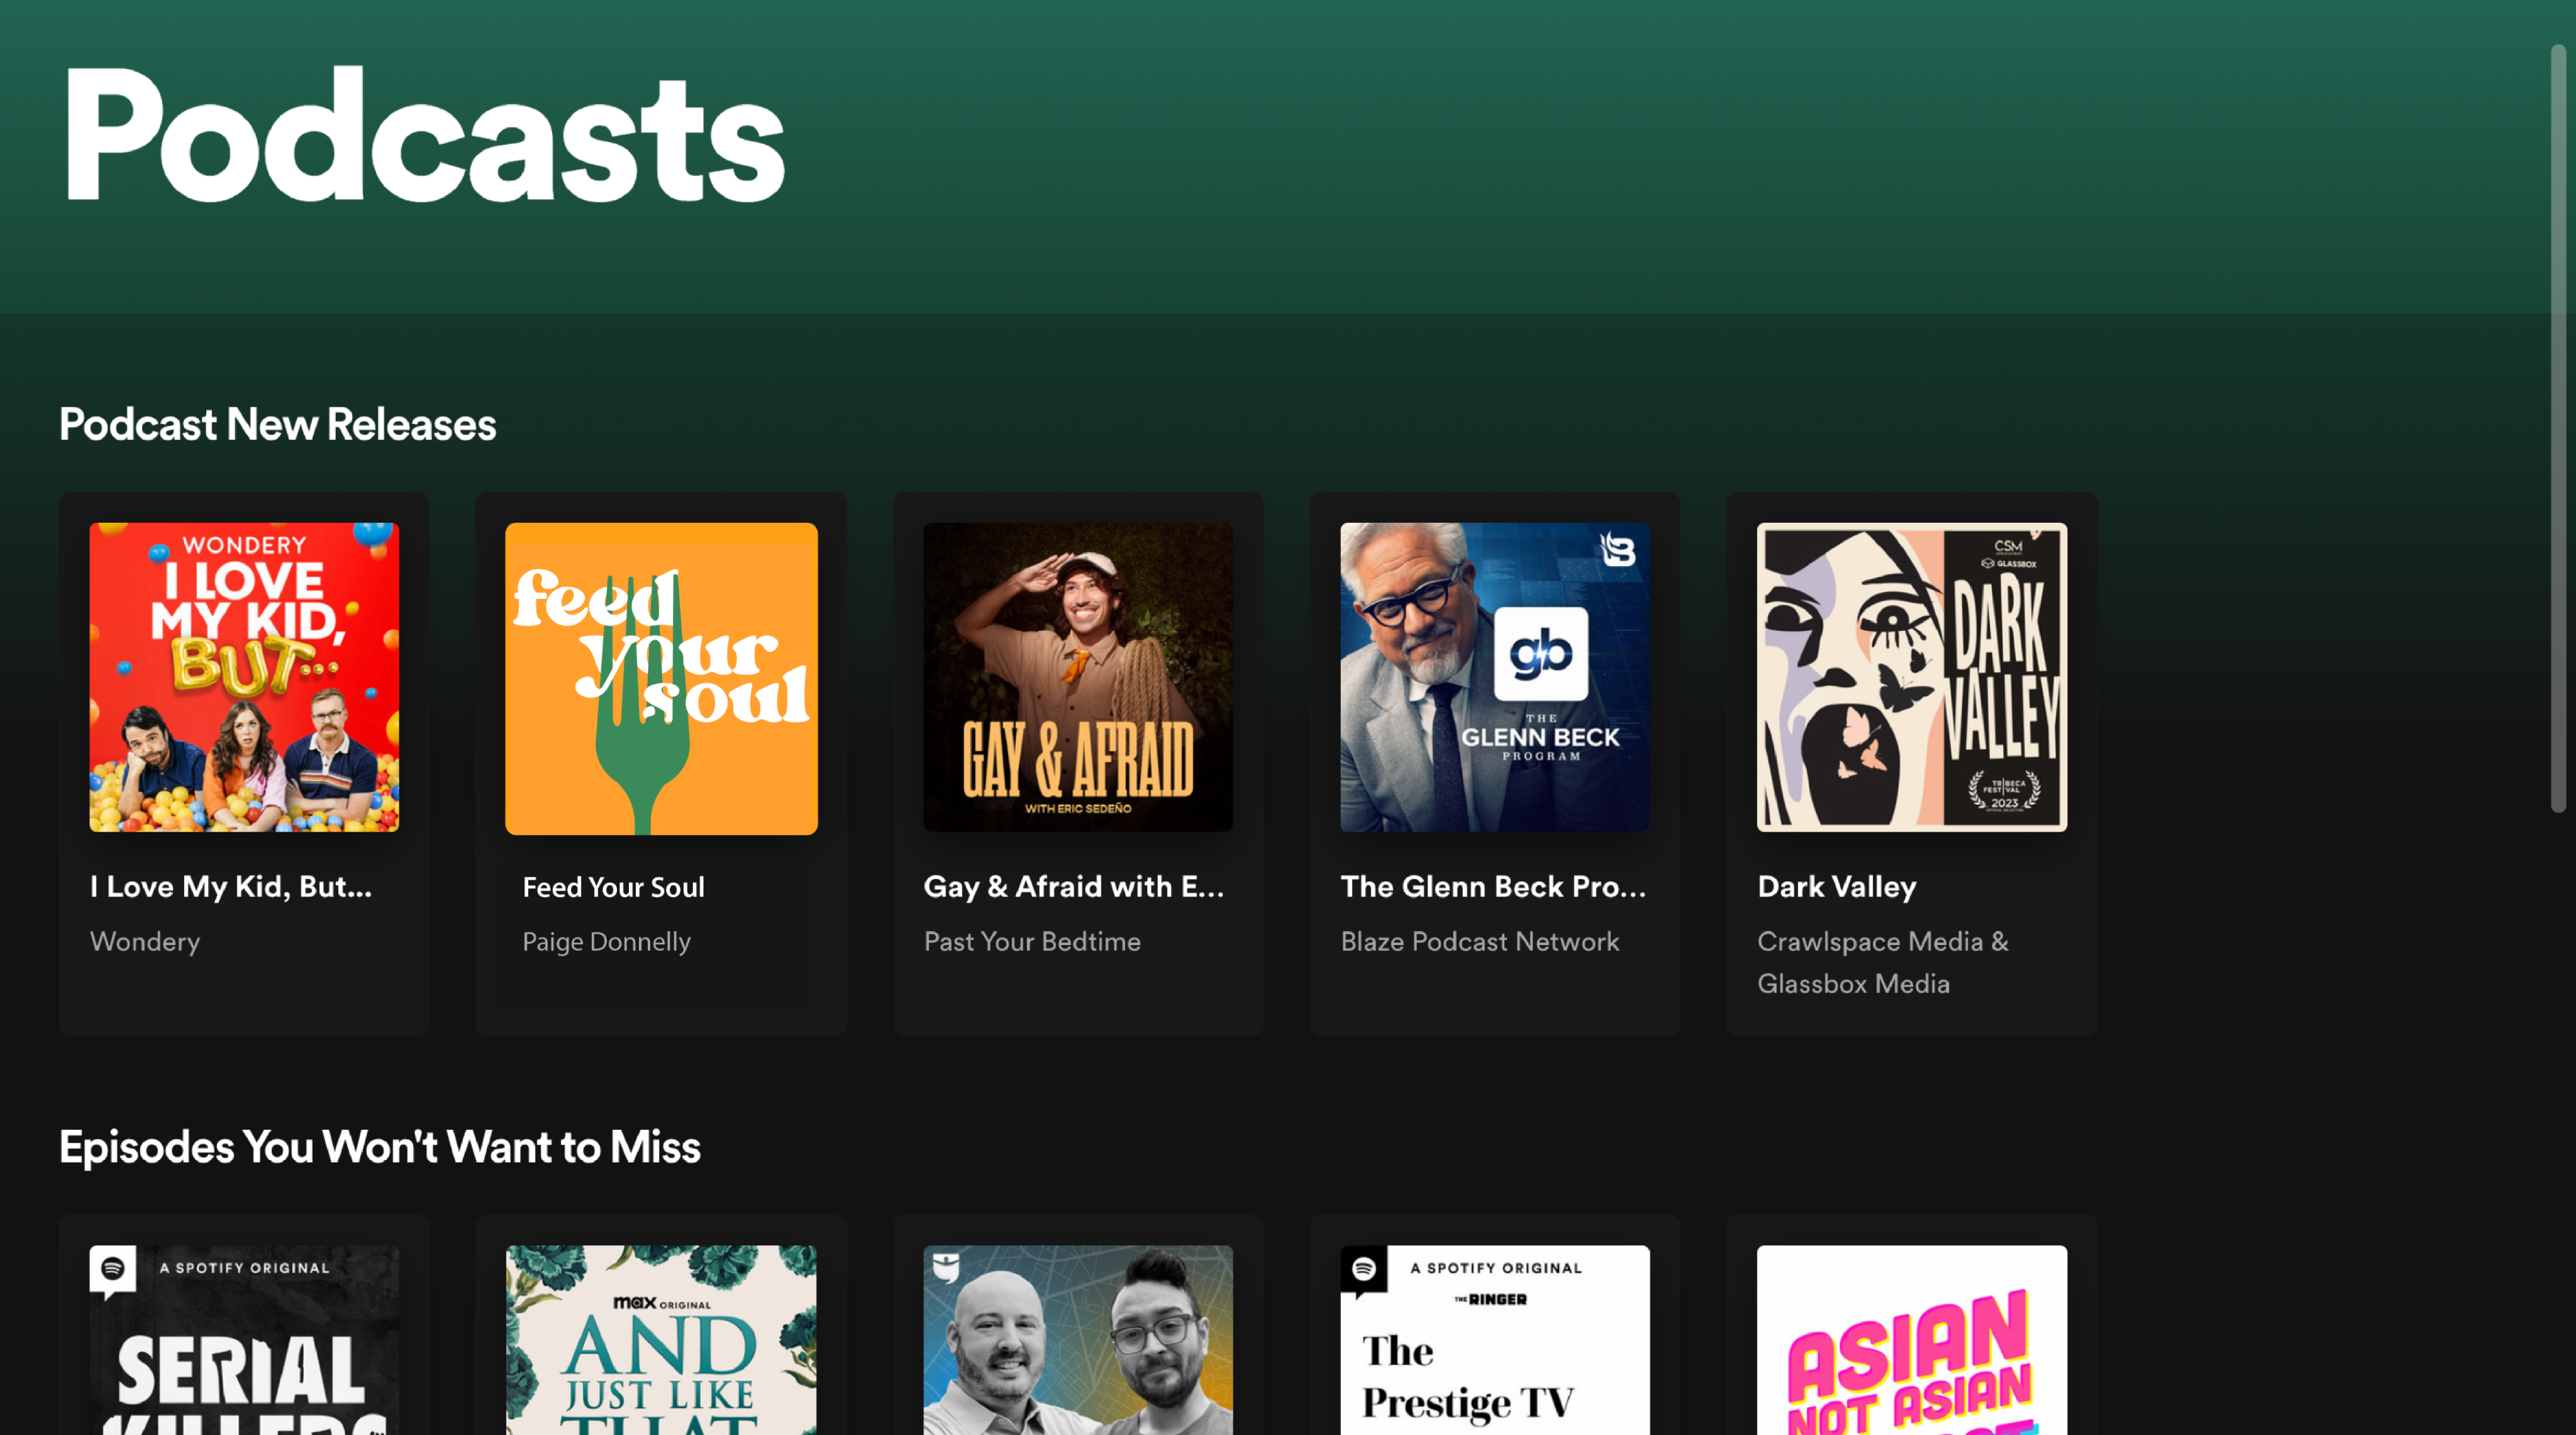Open the two-men portrait episode thumbnail

pyautogui.click(x=1078, y=1340)
